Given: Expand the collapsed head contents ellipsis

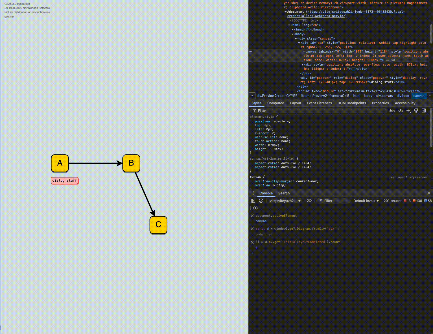Looking at the screenshot, I should pyautogui.click(x=308, y=30).
